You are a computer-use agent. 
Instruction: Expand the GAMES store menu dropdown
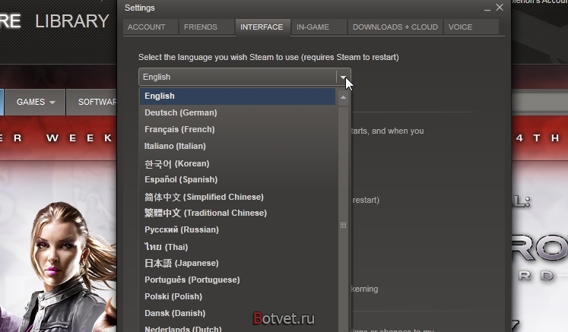tap(35, 102)
